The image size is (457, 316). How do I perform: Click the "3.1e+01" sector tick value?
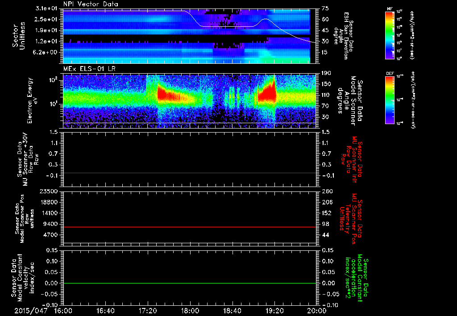pyautogui.click(x=47, y=8)
